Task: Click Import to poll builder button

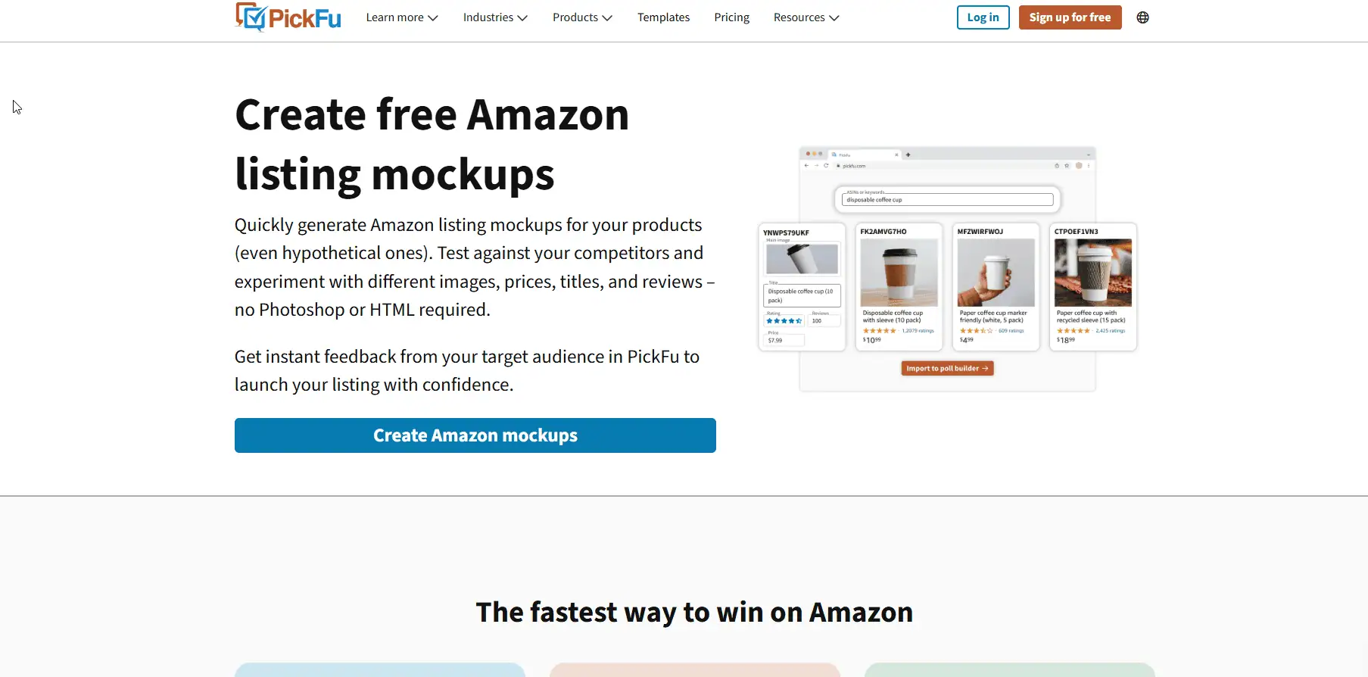Action: [947, 368]
